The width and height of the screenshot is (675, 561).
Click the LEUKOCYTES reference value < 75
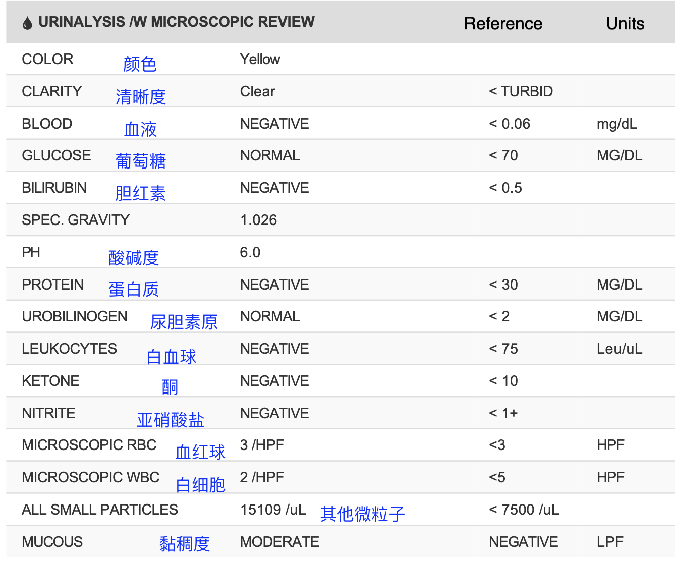503,349
